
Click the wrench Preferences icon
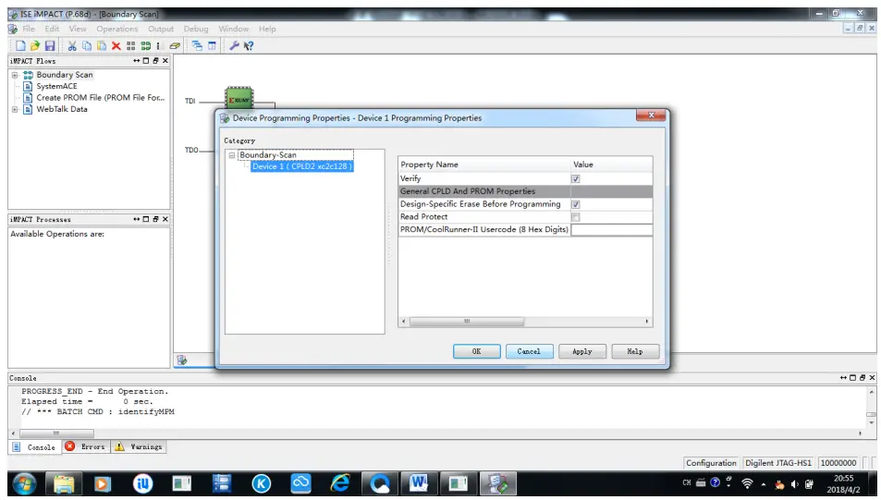tap(234, 45)
